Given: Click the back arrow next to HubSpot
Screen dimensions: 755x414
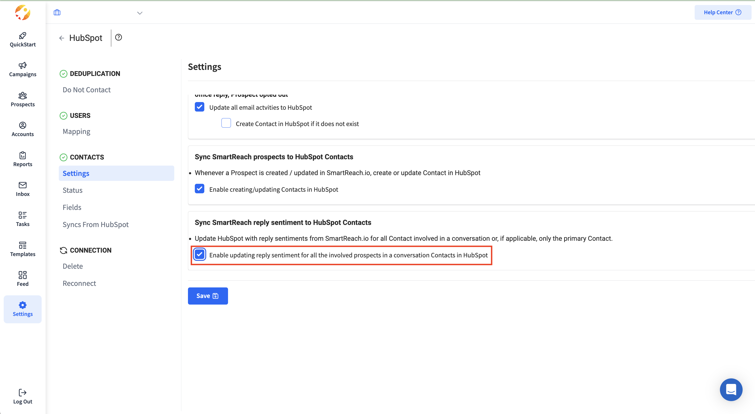Looking at the screenshot, I should point(61,38).
